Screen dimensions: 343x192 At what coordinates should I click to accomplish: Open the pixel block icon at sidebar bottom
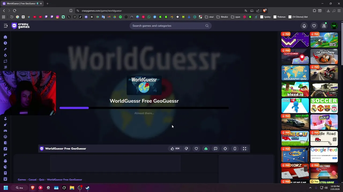(x=5, y=179)
